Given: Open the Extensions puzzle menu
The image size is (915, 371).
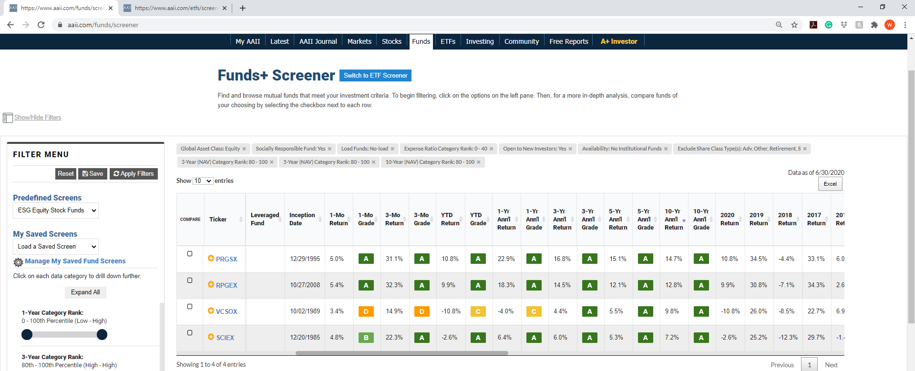Looking at the screenshot, I should [874, 25].
